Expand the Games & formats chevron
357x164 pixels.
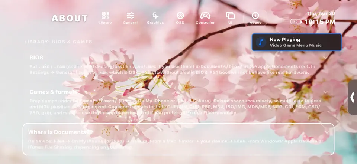[x=326, y=92]
